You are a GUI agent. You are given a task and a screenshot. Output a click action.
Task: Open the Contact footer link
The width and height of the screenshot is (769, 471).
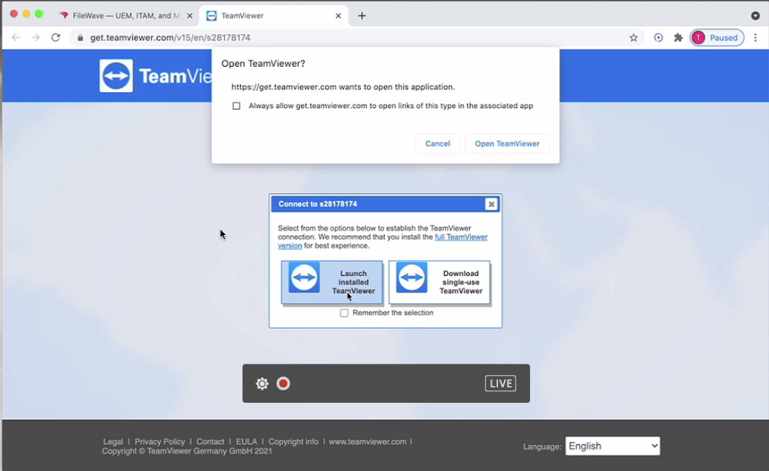pyautogui.click(x=211, y=441)
